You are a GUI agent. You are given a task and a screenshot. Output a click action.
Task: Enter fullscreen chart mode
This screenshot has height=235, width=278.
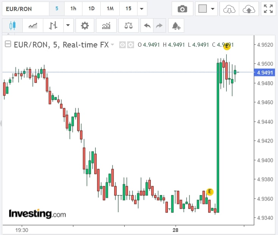[268, 9]
